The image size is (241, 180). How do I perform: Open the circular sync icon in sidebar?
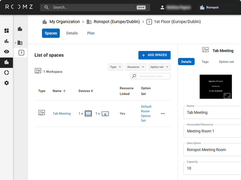[6, 73]
